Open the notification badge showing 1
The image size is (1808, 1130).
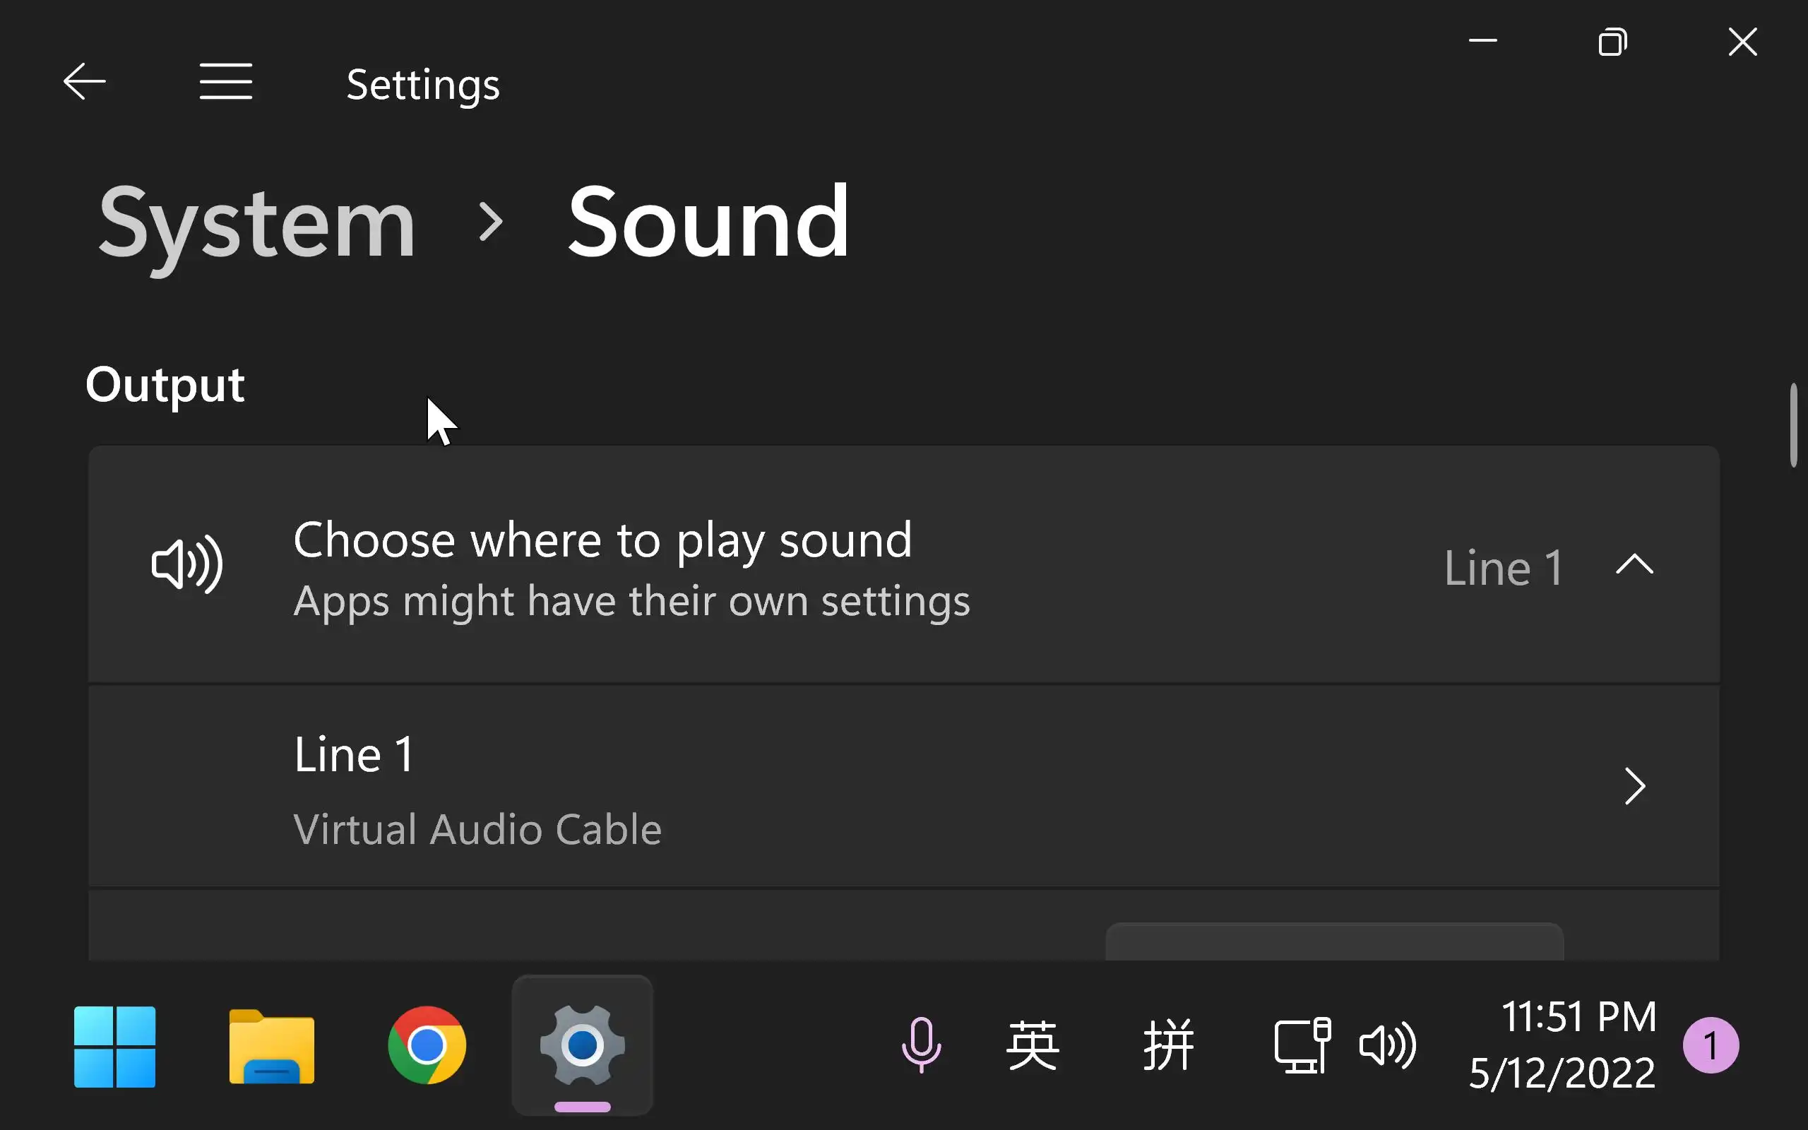tap(1710, 1045)
